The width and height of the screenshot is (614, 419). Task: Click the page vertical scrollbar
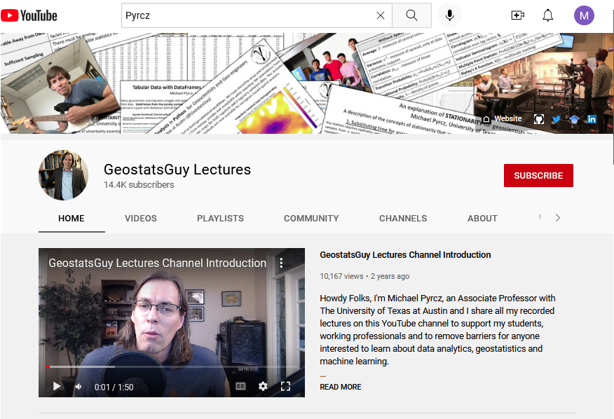[613, 86]
